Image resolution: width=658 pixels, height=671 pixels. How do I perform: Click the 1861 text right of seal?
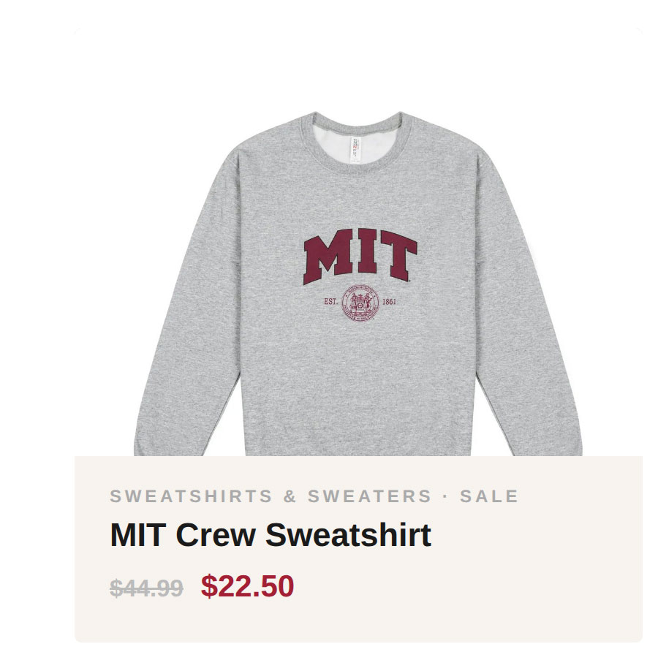point(389,301)
